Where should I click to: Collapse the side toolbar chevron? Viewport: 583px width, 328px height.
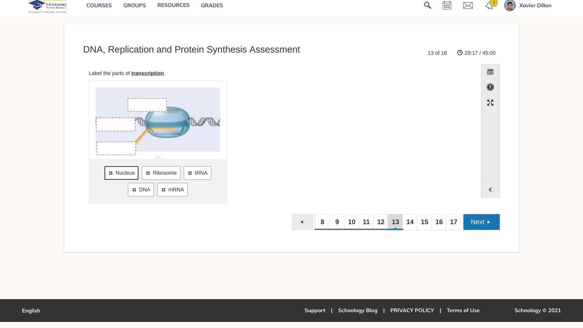(x=490, y=190)
